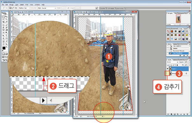Open the Filter menu
This screenshot has height=123, width=192.
tap(27, 5)
